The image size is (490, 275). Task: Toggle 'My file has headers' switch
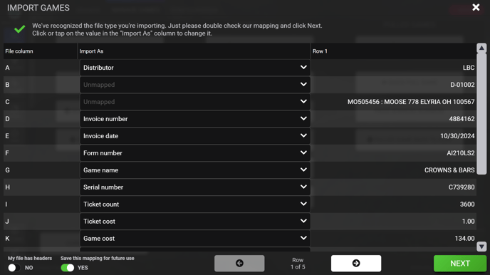click(x=14, y=268)
